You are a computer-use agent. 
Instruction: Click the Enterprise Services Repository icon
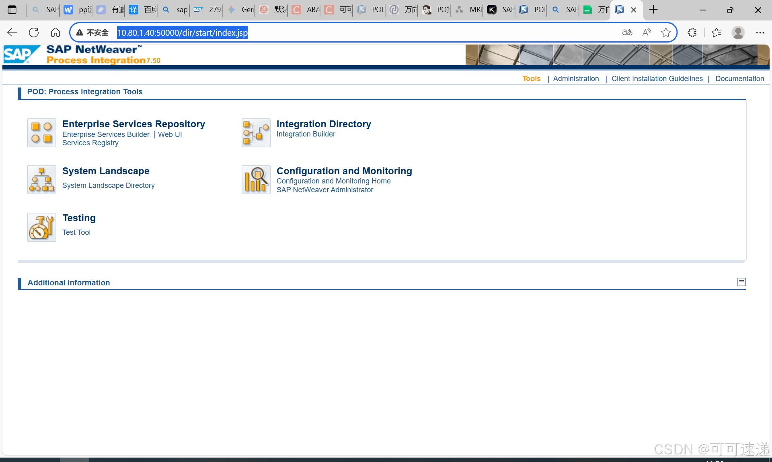(42, 133)
